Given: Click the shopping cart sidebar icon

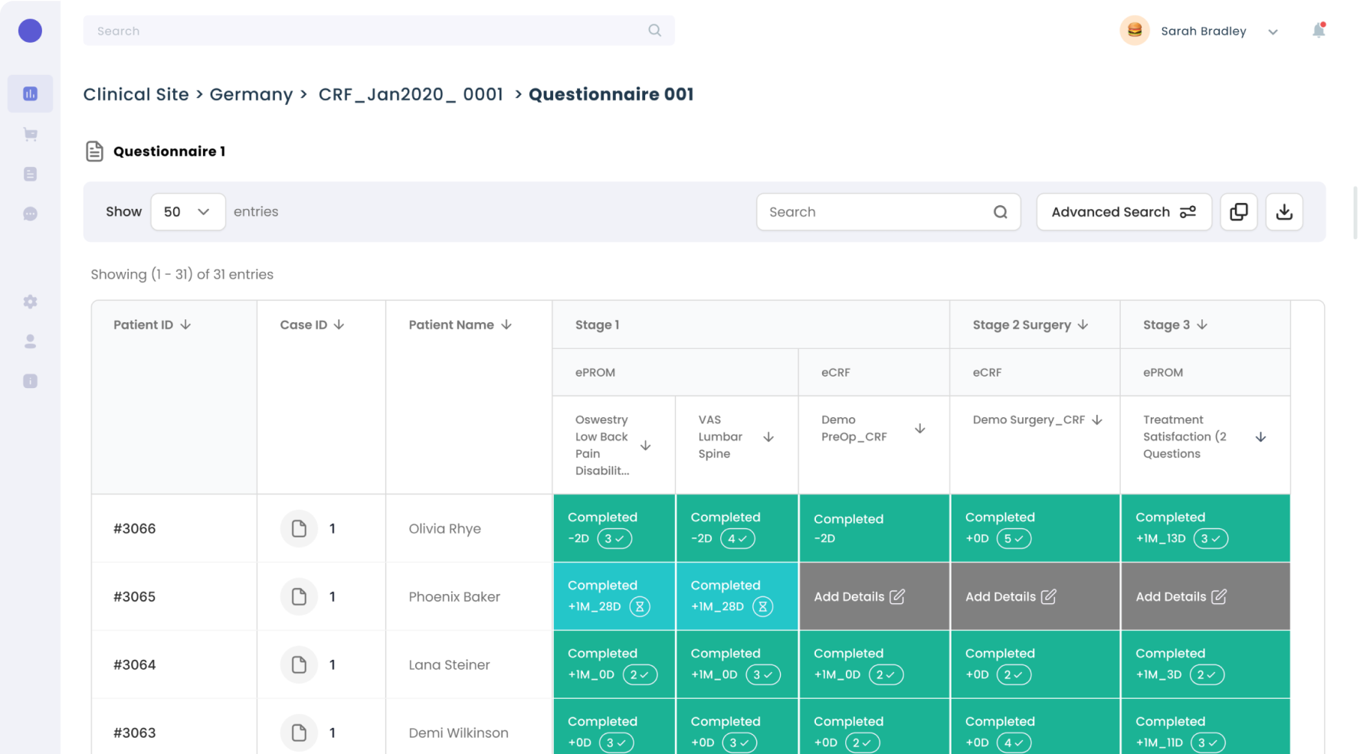Looking at the screenshot, I should [x=30, y=135].
